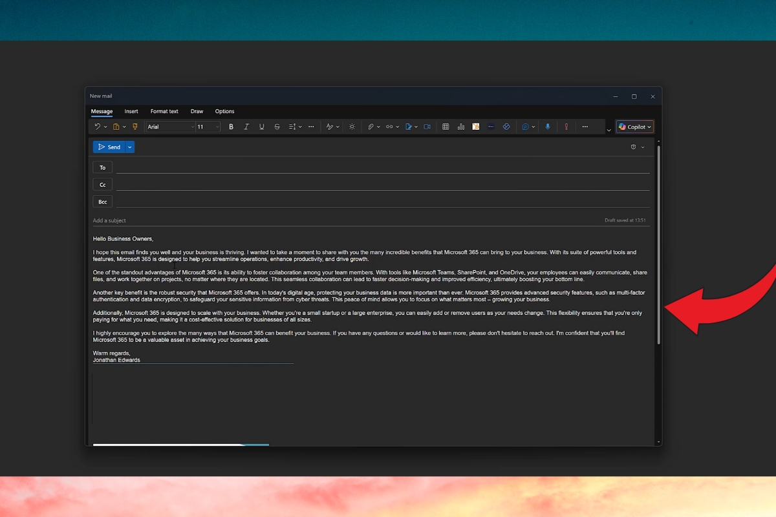Open the Options tab

(224, 111)
